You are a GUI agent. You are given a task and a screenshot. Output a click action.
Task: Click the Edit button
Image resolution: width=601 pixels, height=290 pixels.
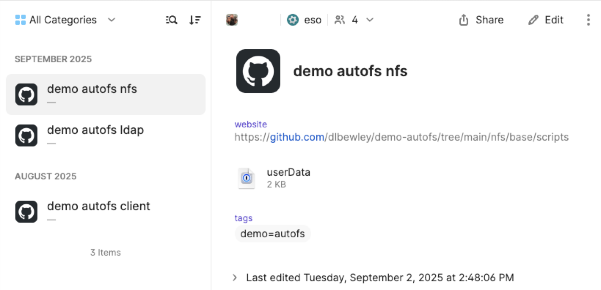tap(546, 20)
